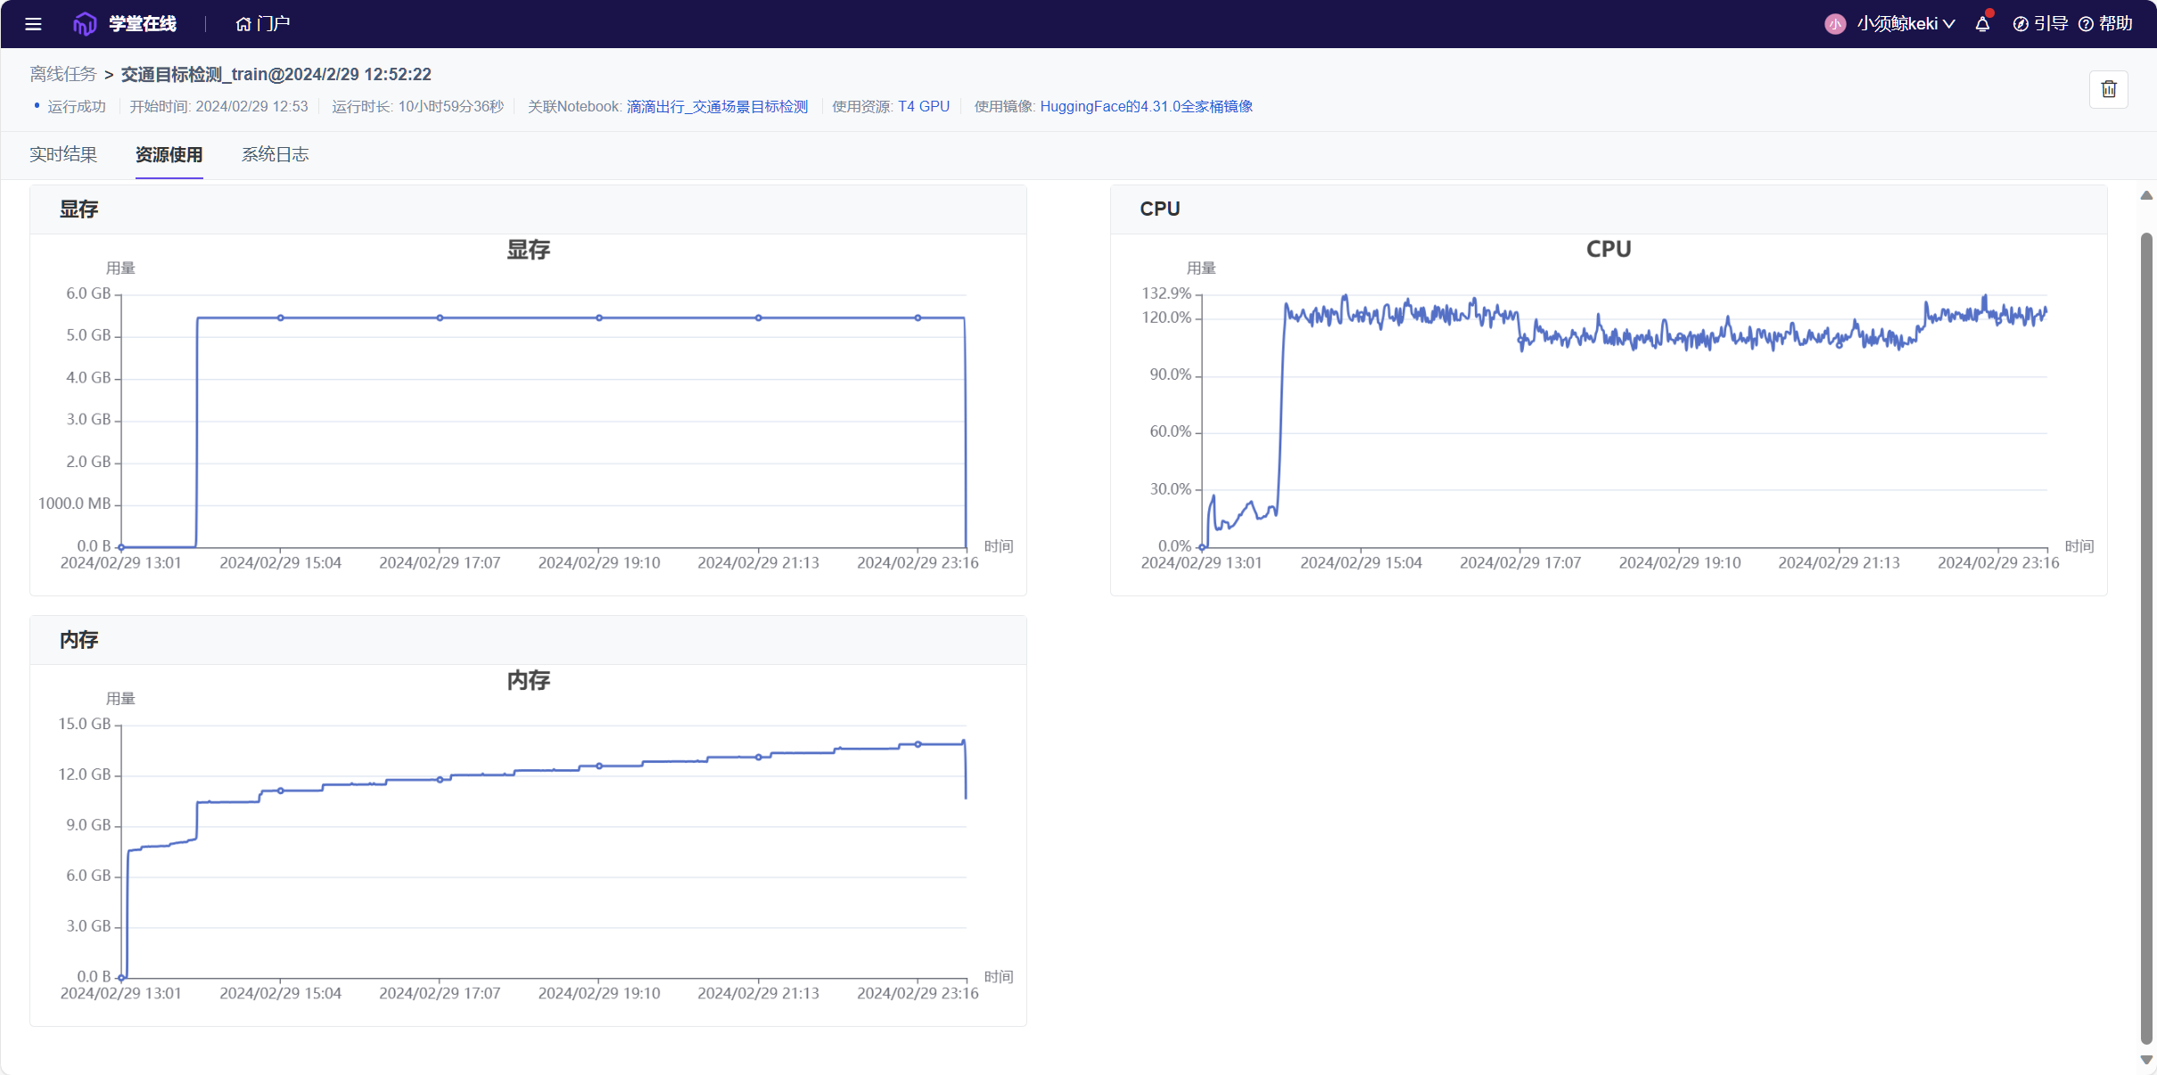The height and width of the screenshot is (1075, 2157).
Task: Select the 资源使用 tab
Action: tap(169, 155)
